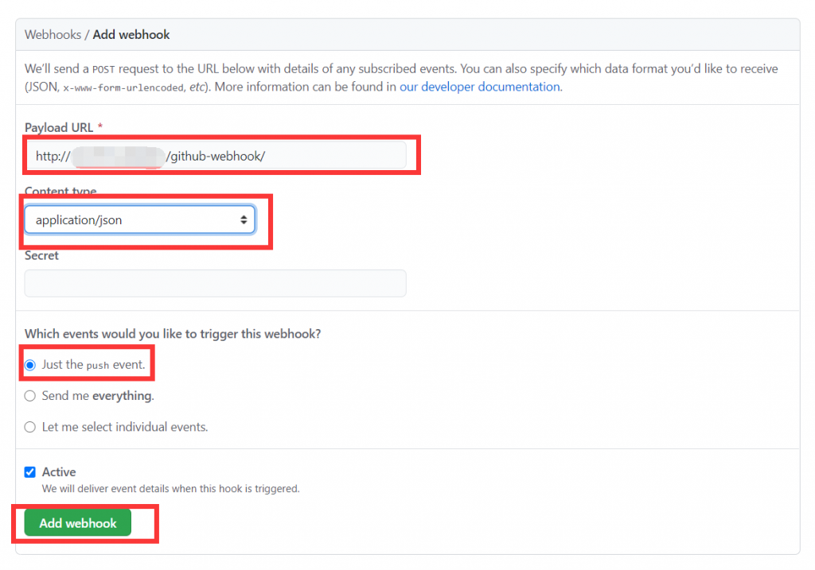Click the 'Payload URL' field label

click(x=59, y=127)
